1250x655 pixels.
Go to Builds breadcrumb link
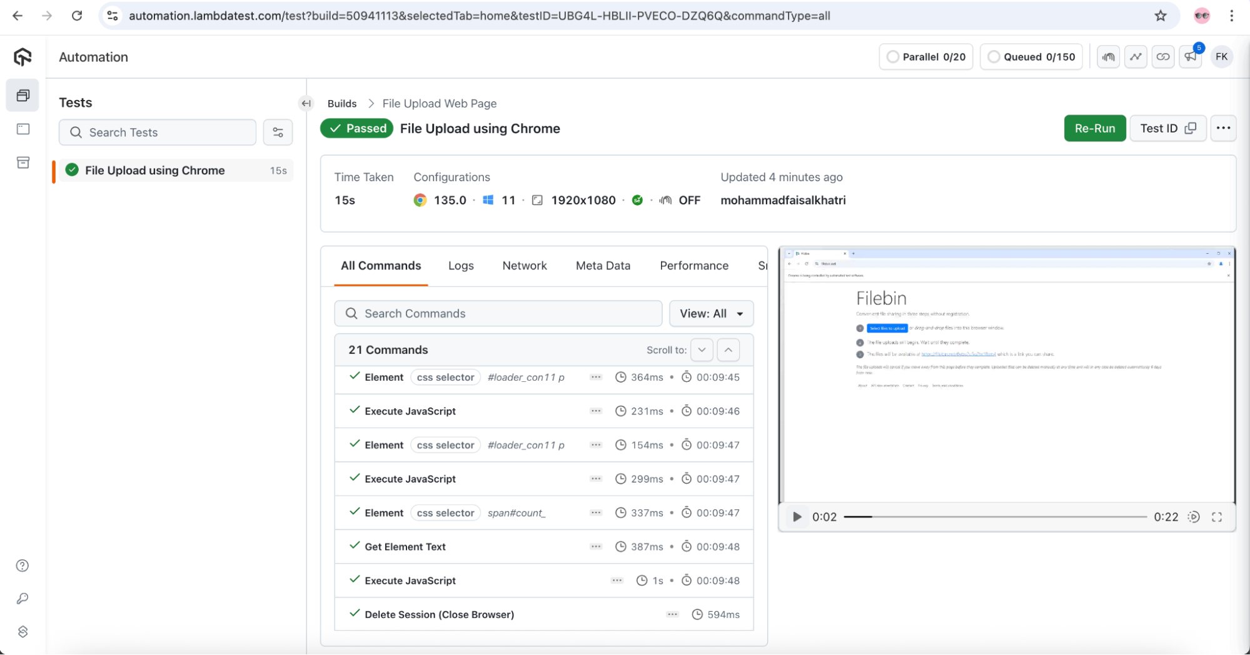(342, 103)
